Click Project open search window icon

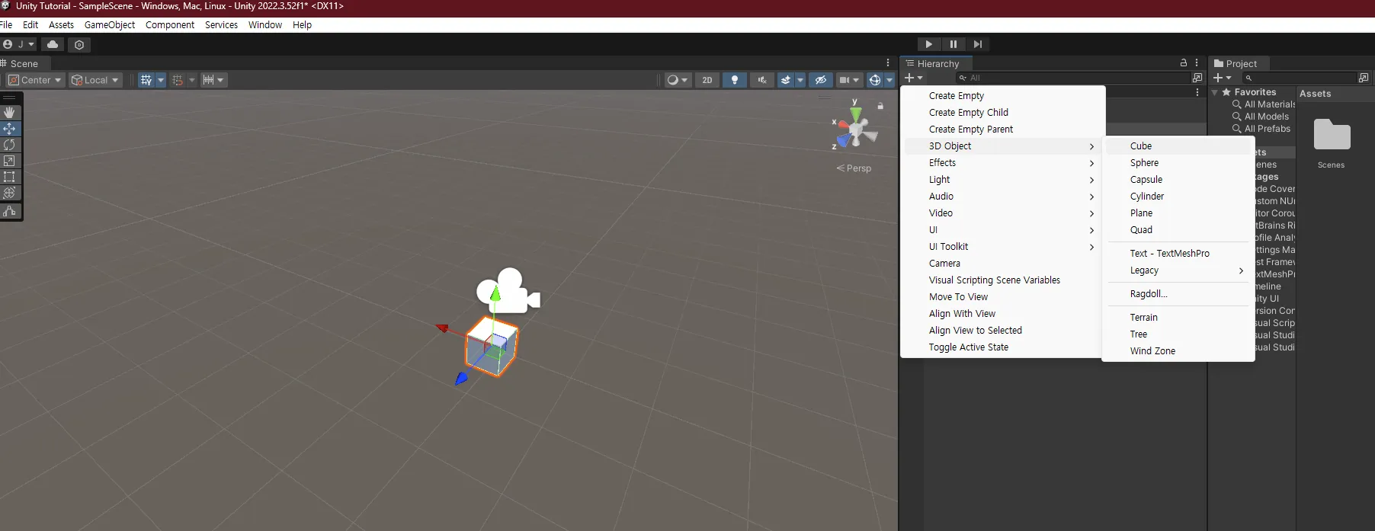tap(1364, 78)
